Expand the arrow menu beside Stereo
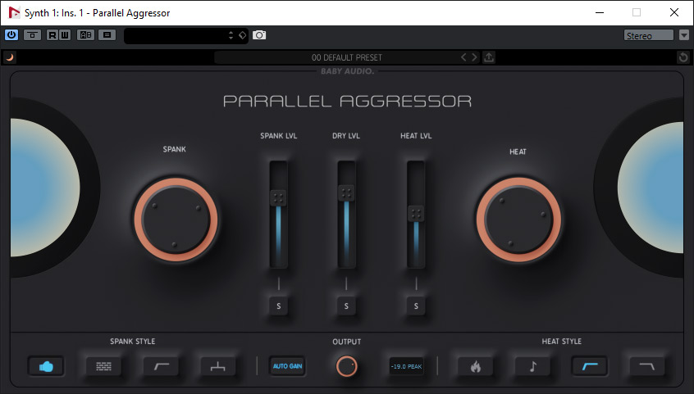Image resolution: width=694 pixels, height=394 pixels. tap(684, 35)
